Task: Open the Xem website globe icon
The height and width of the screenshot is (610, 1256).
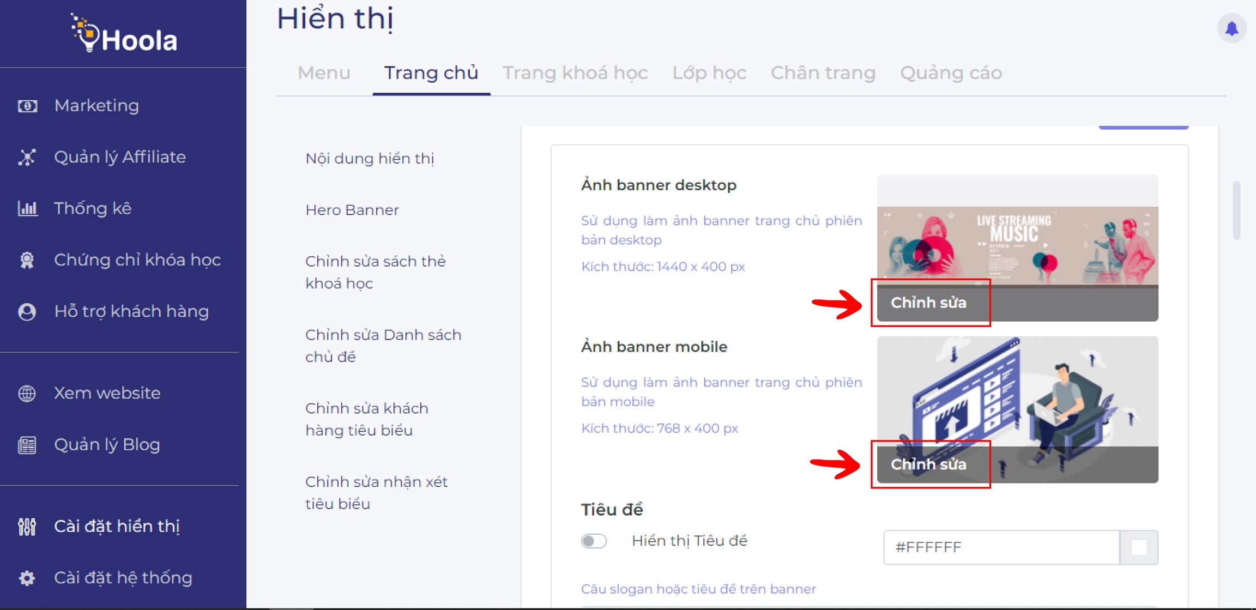Action: (x=27, y=393)
